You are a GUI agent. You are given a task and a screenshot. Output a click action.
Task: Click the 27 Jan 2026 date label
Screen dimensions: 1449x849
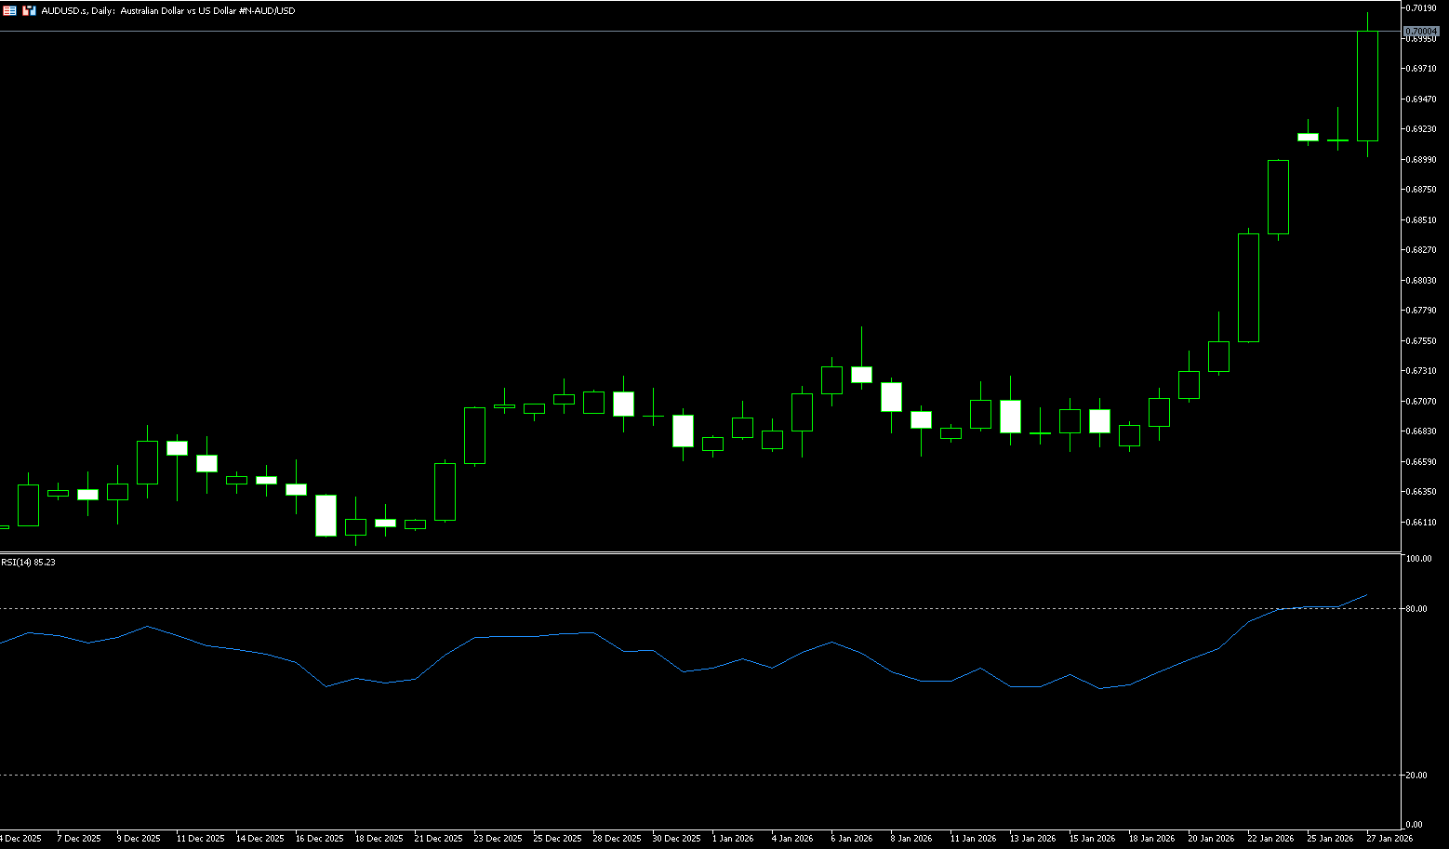(x=1389, y=838)
